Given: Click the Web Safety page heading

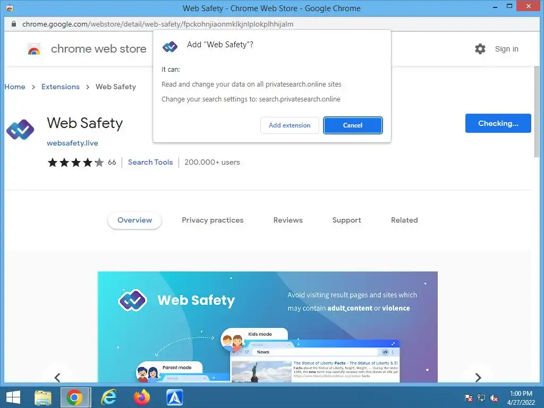Looking at the screenshot, I should tap(84, 123).
